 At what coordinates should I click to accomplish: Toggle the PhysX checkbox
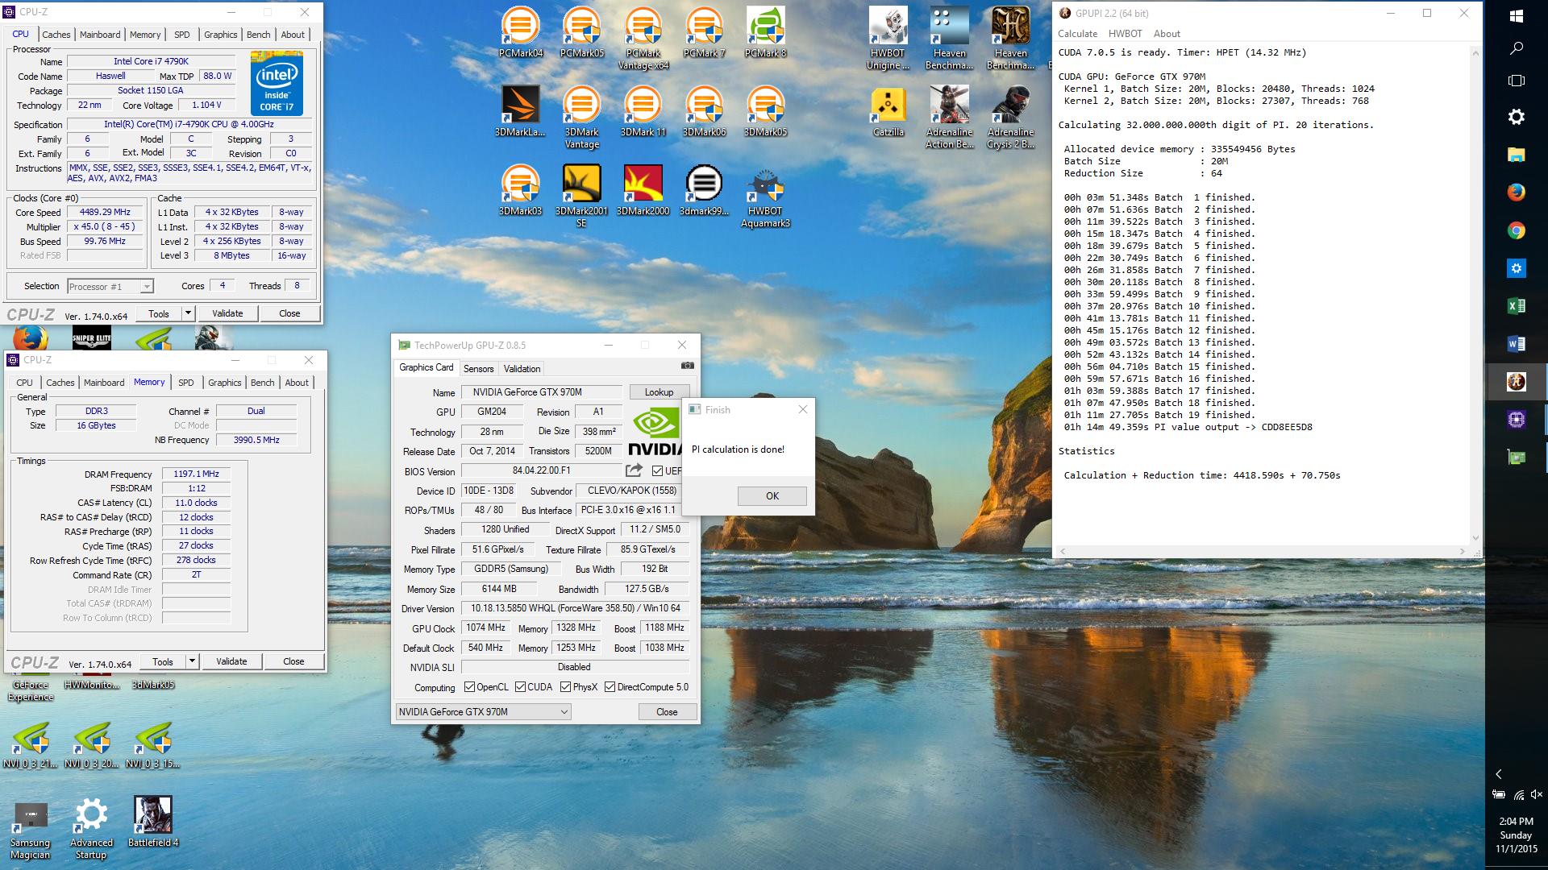tap(566, 687)
